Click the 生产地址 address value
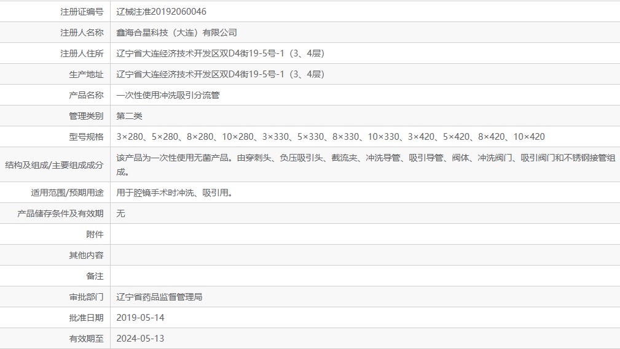The image size is (620, 349). (x=220, y=74)
